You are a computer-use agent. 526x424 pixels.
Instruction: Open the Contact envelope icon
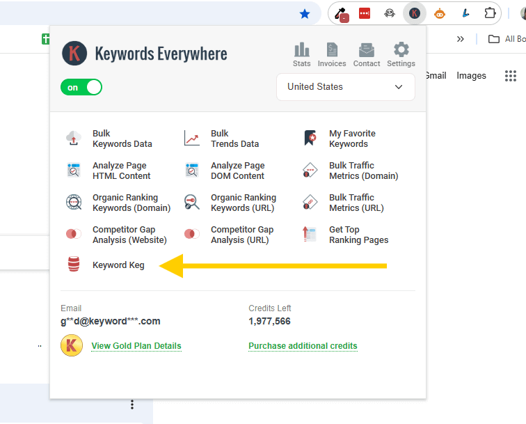coord(366,50)
